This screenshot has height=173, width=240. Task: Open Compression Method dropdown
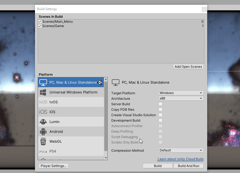click(181, 150)
